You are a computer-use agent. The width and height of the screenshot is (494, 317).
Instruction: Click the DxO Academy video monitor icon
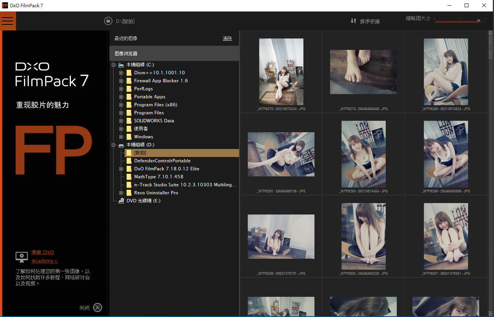click(21, 256)
